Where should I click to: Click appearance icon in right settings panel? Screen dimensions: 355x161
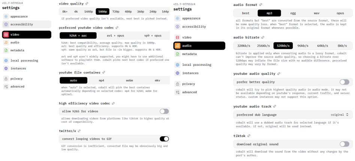(x=178, y=18)
